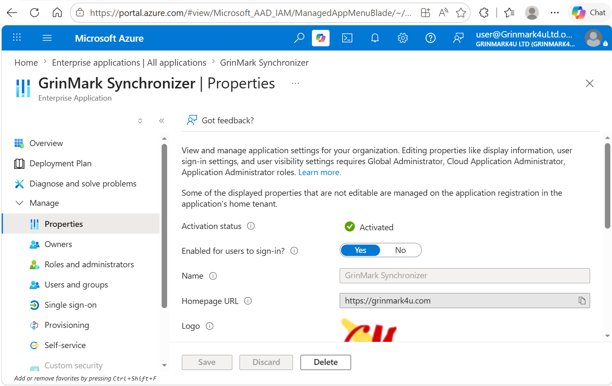Open the Learn more link
The height and width of the screenshot is (386, 612).
tap(319, 172)
